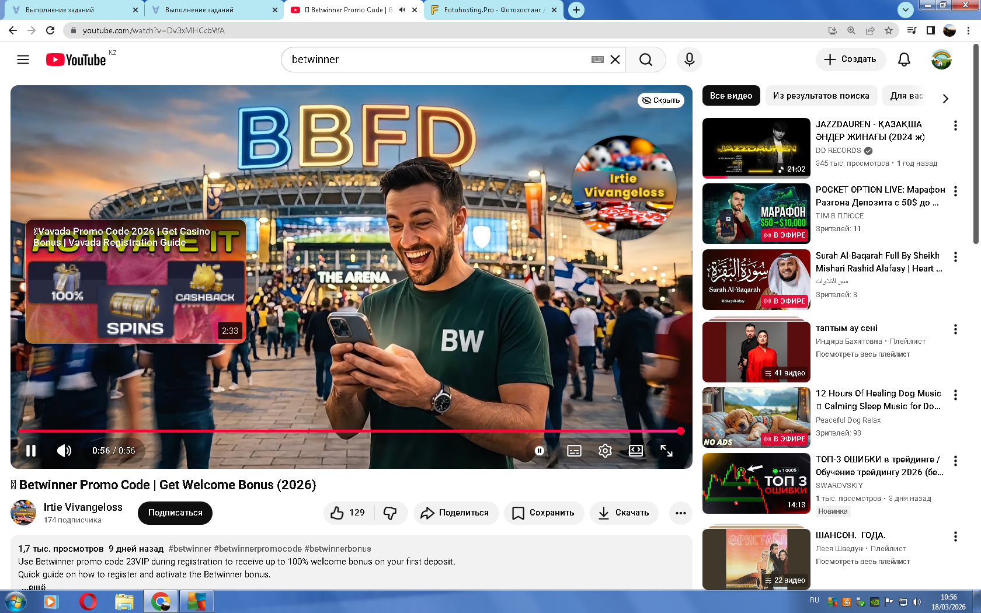Toggle subtitles in video player

574,451
